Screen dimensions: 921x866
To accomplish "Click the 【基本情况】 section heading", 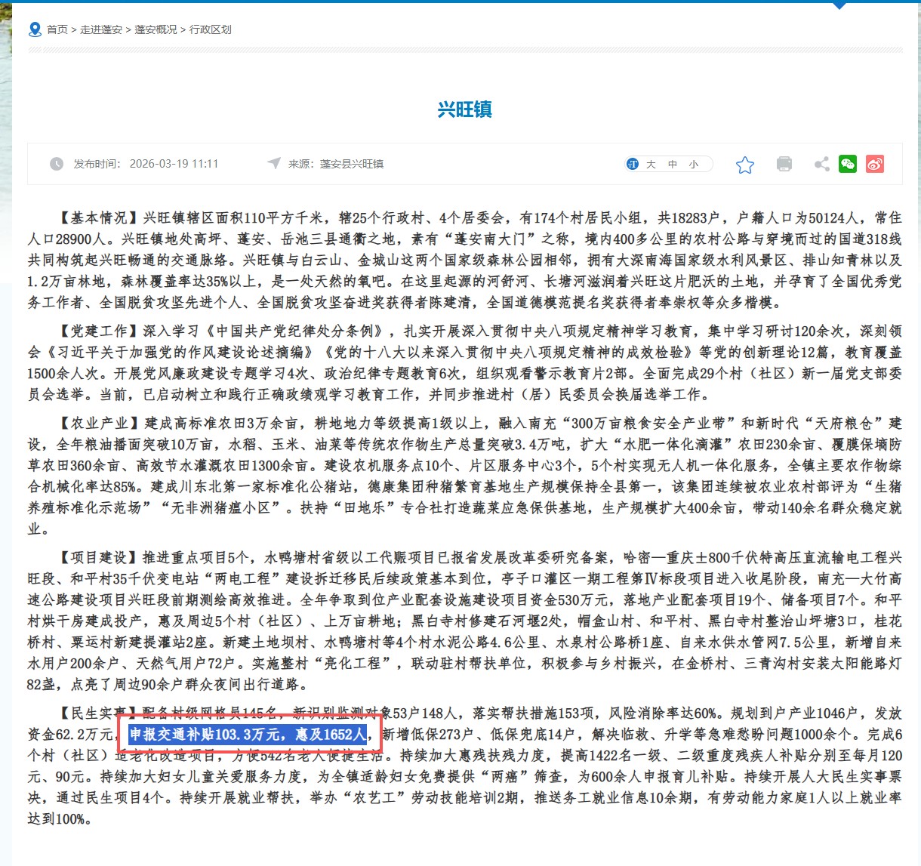I will click(x=99, y=217).
